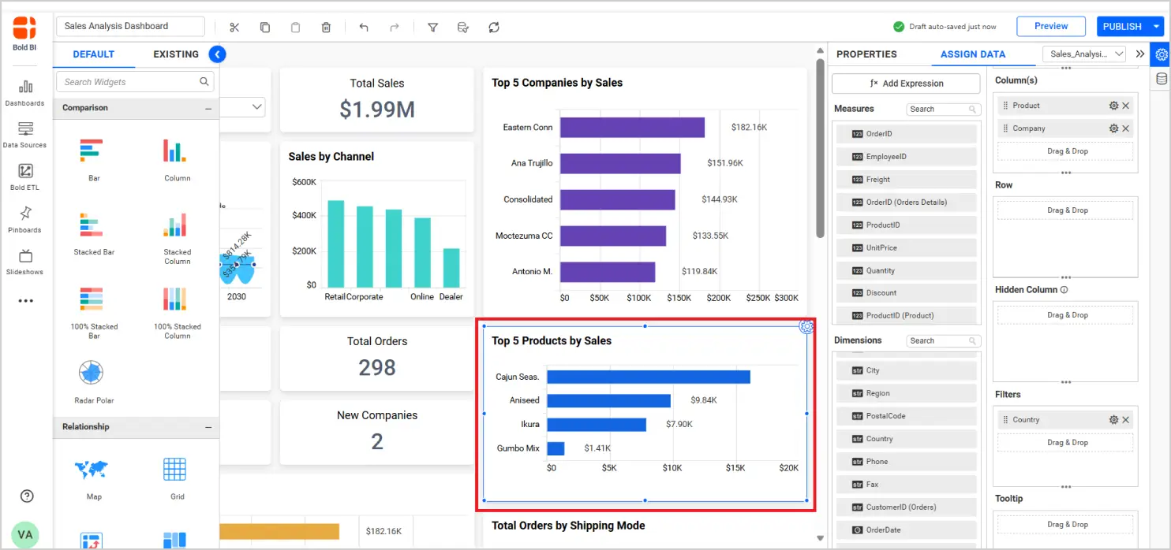Click the Preview button
The image size is (1171, 550).
point(1051,26)
